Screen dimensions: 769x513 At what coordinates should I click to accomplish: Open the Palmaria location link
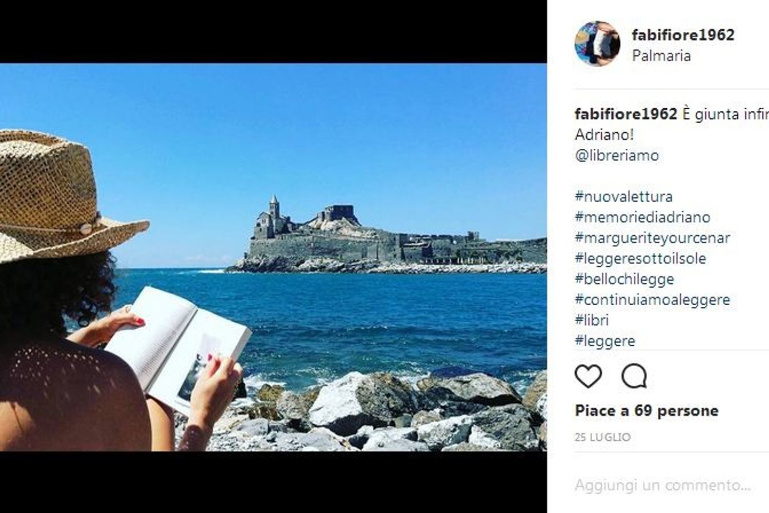[x=661, y=55]
